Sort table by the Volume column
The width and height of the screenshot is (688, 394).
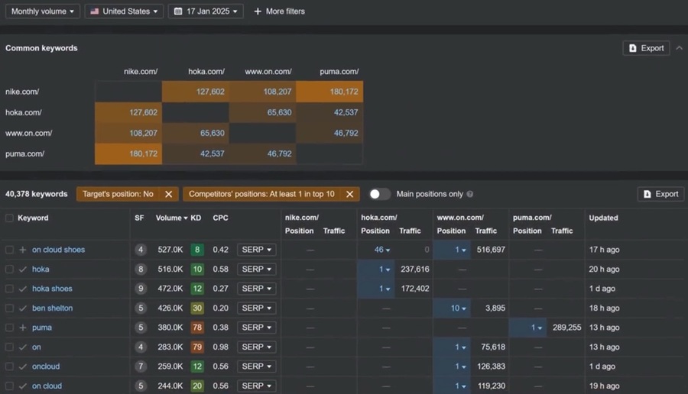pos(171,218)
